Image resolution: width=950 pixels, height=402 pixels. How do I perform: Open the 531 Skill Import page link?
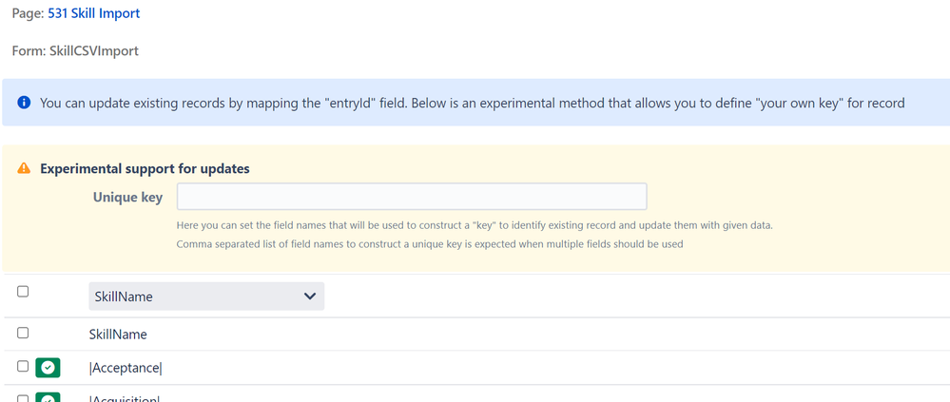[x=94, y=13]
